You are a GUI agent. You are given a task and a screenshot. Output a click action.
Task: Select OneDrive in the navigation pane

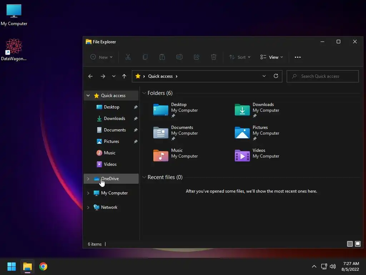112,179
